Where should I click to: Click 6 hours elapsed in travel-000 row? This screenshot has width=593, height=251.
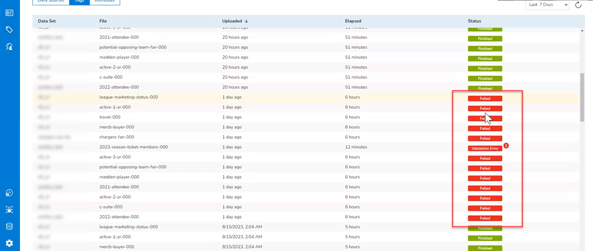(x=352, y=117)
